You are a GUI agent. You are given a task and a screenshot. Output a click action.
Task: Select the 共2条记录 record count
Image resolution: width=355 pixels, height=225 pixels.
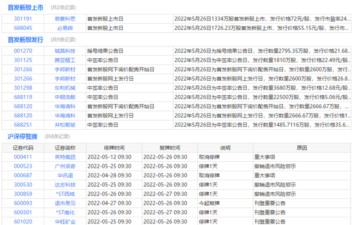(x=63, y=8)
